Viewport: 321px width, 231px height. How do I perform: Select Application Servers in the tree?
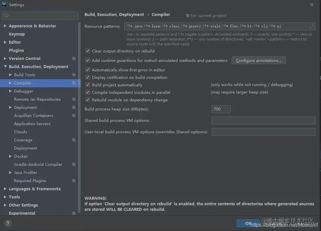point(32,124)
